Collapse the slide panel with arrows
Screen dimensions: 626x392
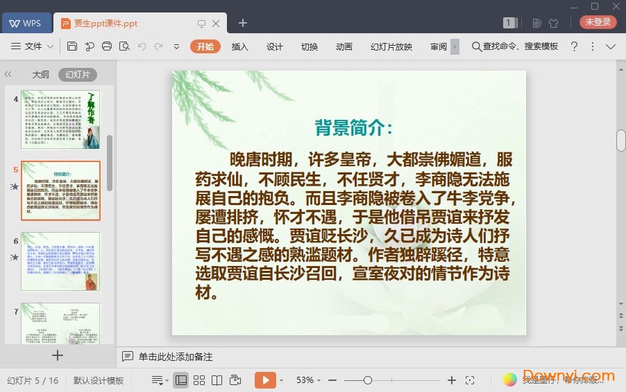coord(8,74)
